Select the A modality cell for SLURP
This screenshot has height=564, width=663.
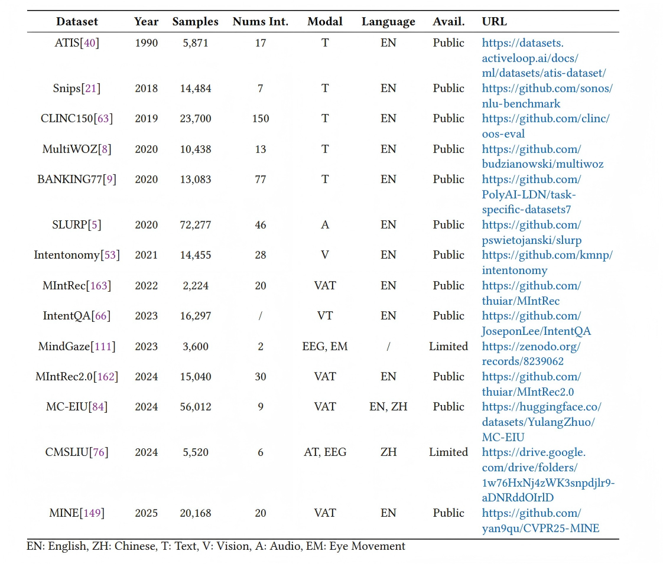[x=325, y=225]
